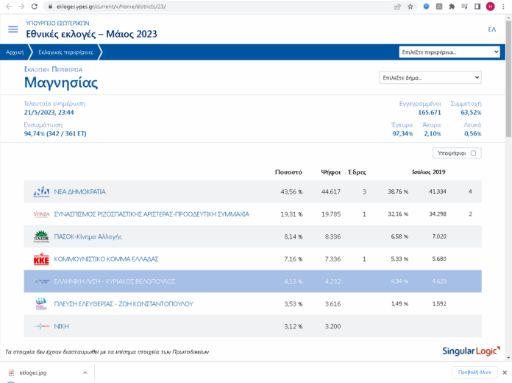
Task: Open the browser extensions puzzle icon
Action: [x=452, y=7]
